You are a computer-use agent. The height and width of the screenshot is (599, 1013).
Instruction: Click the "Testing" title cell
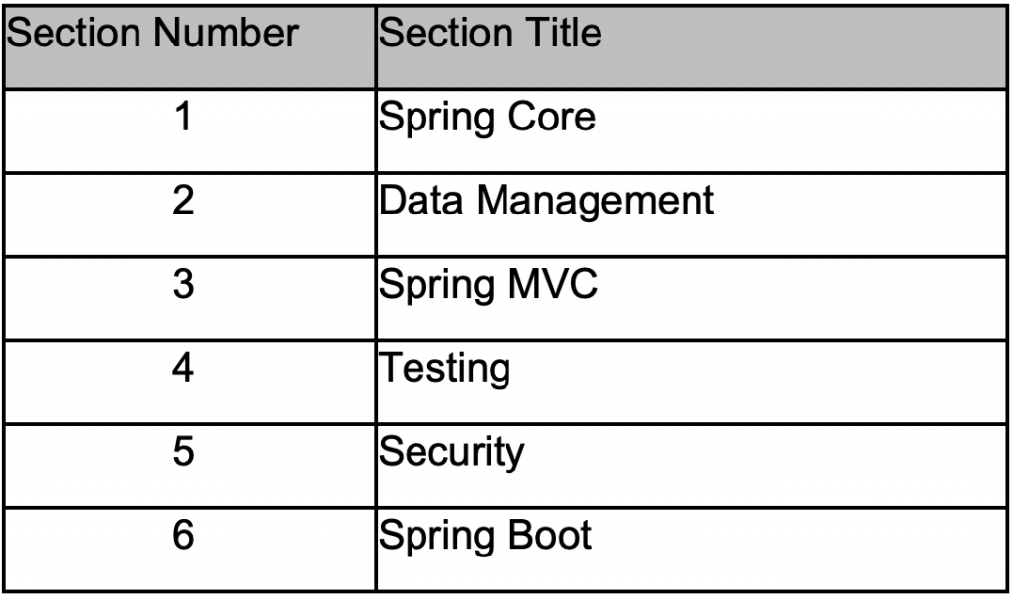445,370
